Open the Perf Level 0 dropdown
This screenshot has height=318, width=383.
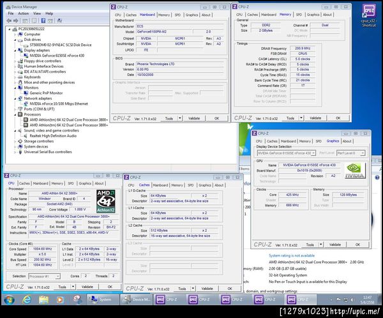[350, 153]
